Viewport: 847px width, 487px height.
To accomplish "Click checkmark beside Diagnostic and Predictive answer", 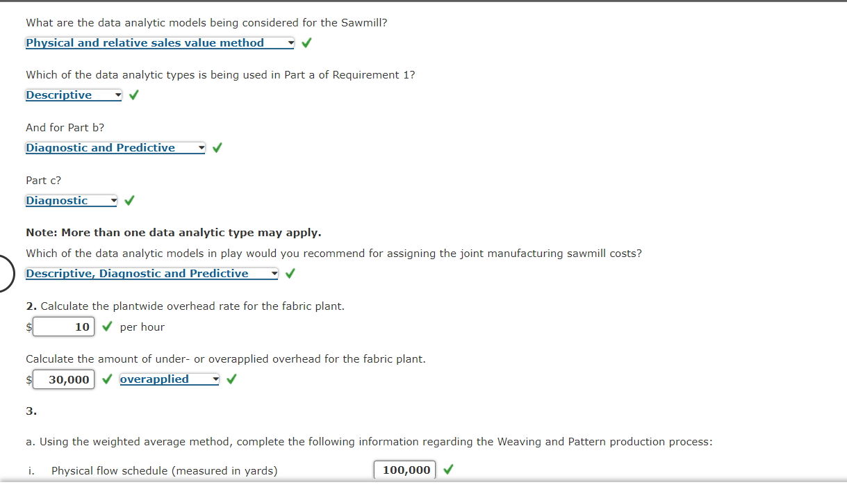I will click(x=217, y=148).
